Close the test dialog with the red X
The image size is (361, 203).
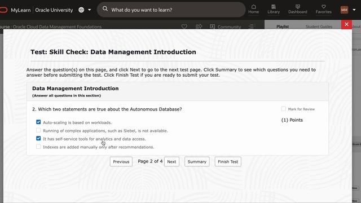click(x=346, y=24)
